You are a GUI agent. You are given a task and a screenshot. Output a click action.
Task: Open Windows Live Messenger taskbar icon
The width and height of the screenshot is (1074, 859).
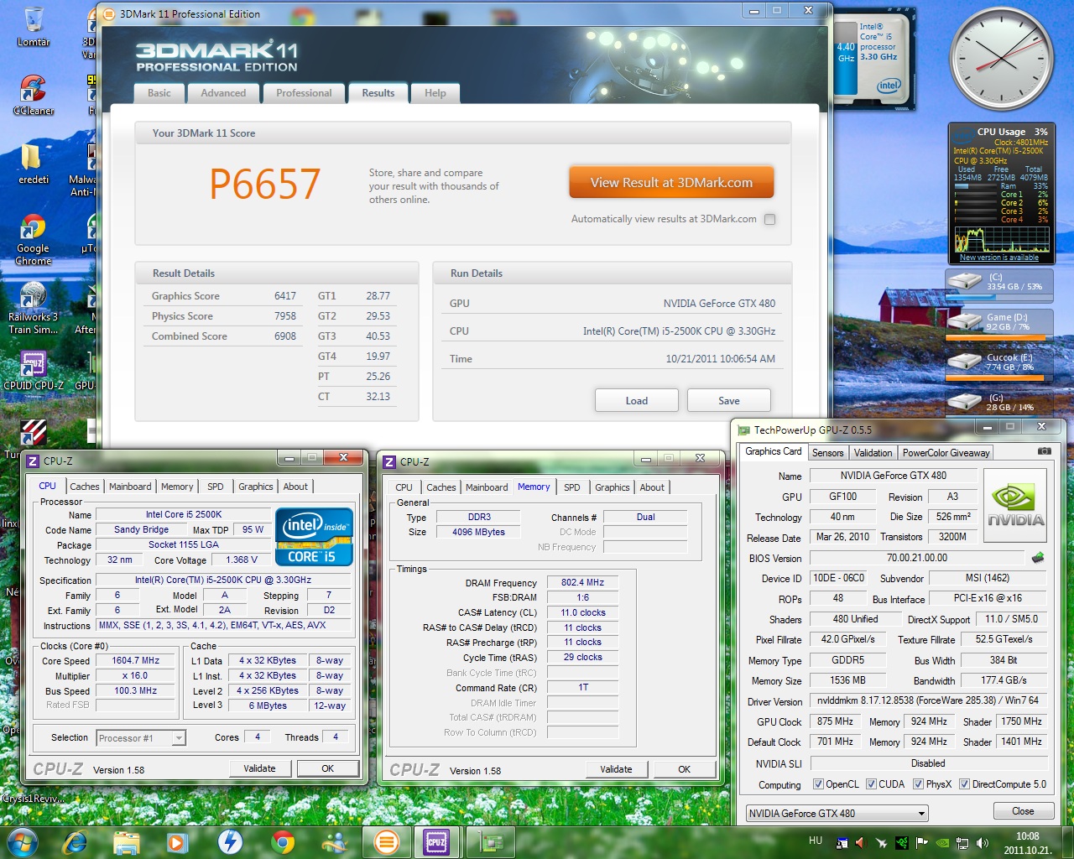coord(335,841)
